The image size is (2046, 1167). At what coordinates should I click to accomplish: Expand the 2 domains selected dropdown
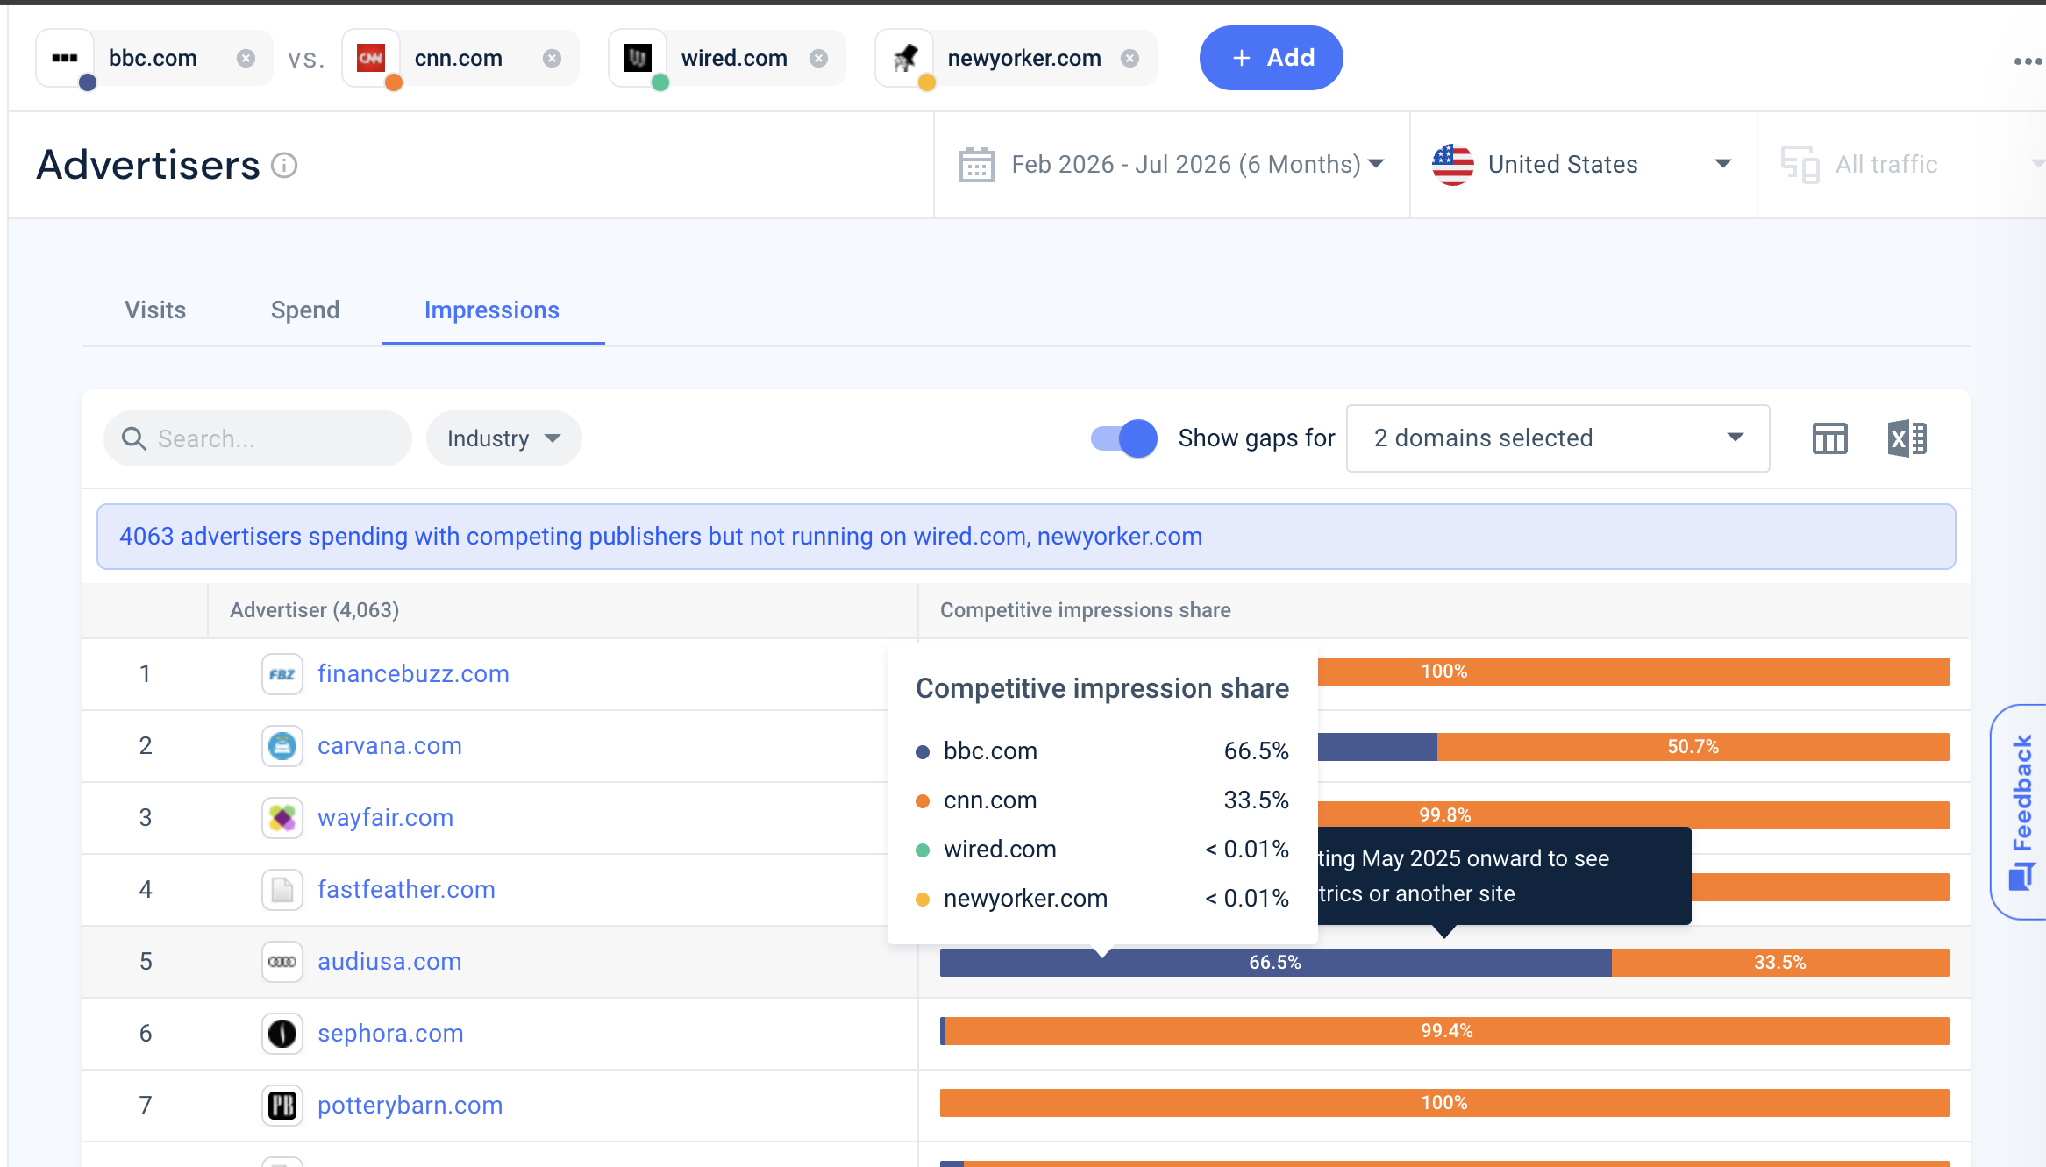[x=1558, y=438]
